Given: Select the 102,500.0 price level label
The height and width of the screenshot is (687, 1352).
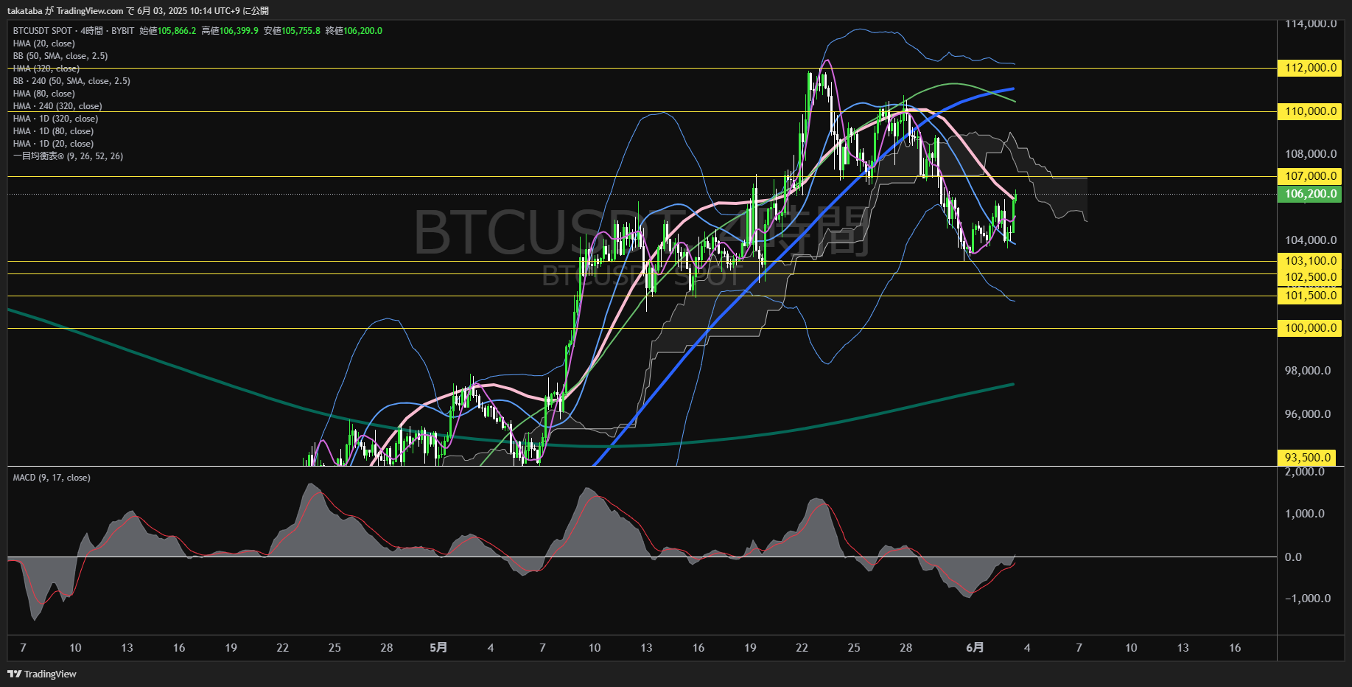Looking at the screenshot, I should tap(1310, 277).
